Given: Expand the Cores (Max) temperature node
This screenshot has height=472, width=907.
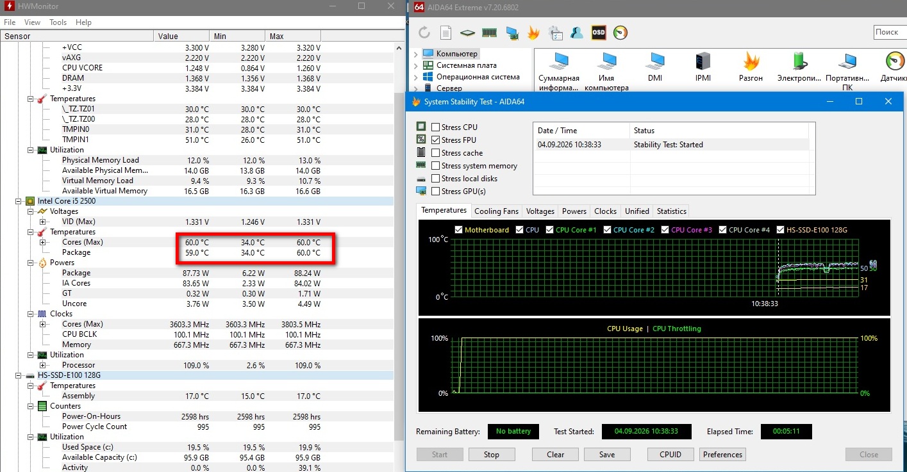Looking at the screenshot, I should (43, 242).
